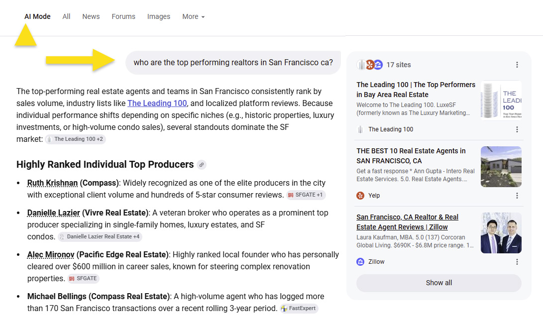Expand the More dropdown
The height and width of the screenshot is (325, 543).
click(194, 16)
